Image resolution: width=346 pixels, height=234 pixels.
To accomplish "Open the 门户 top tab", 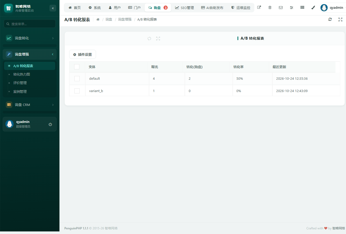I will 134,8.
